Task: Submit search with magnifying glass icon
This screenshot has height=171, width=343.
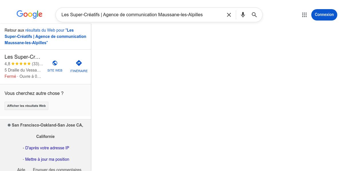Action: click(254, 15)
